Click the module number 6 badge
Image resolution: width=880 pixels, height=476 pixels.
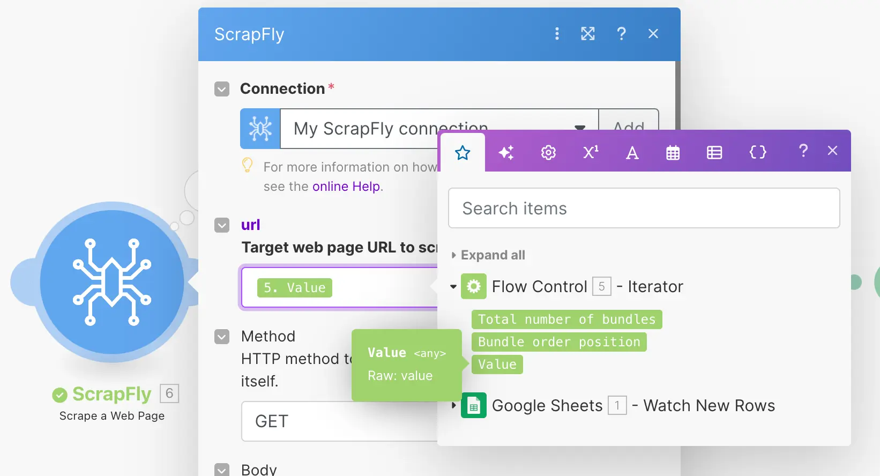[169, 393]
